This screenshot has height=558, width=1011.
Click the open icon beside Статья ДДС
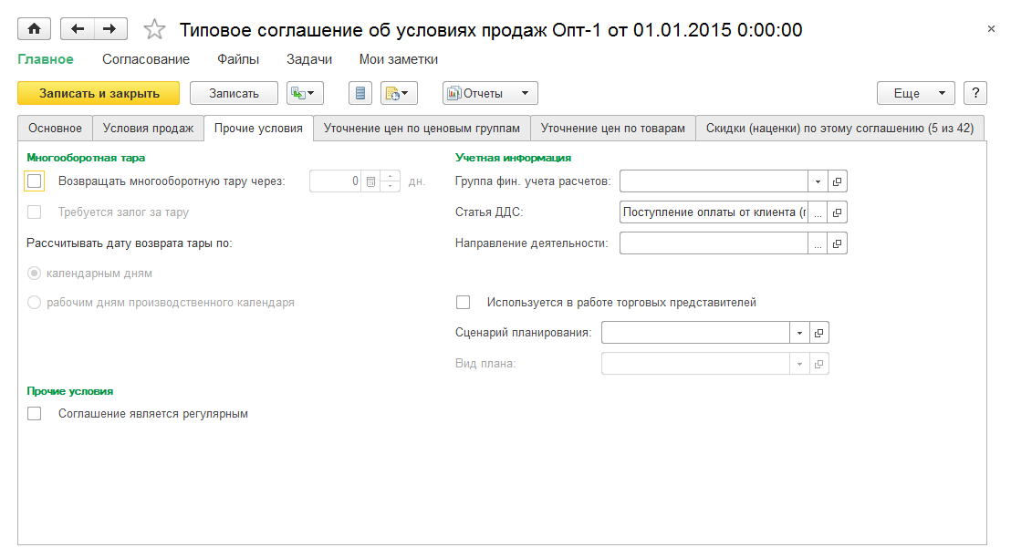[839, 212]
